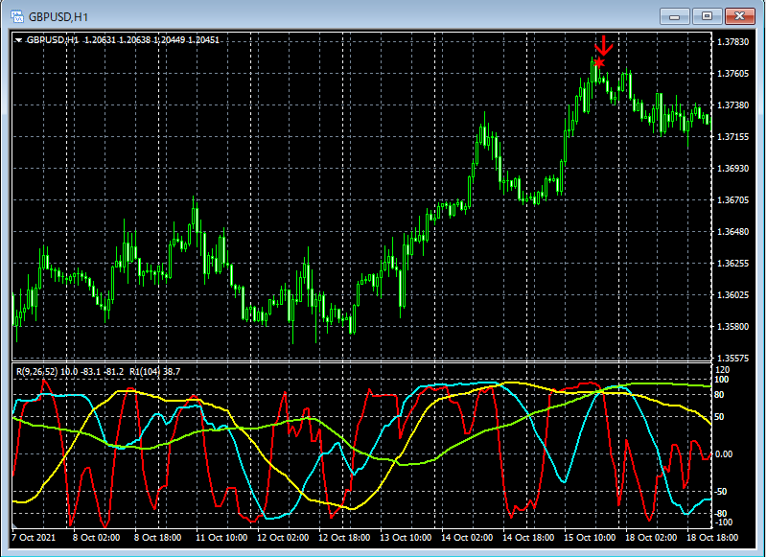Click the 11 Oct 10:00 time label

pos(221,538)
